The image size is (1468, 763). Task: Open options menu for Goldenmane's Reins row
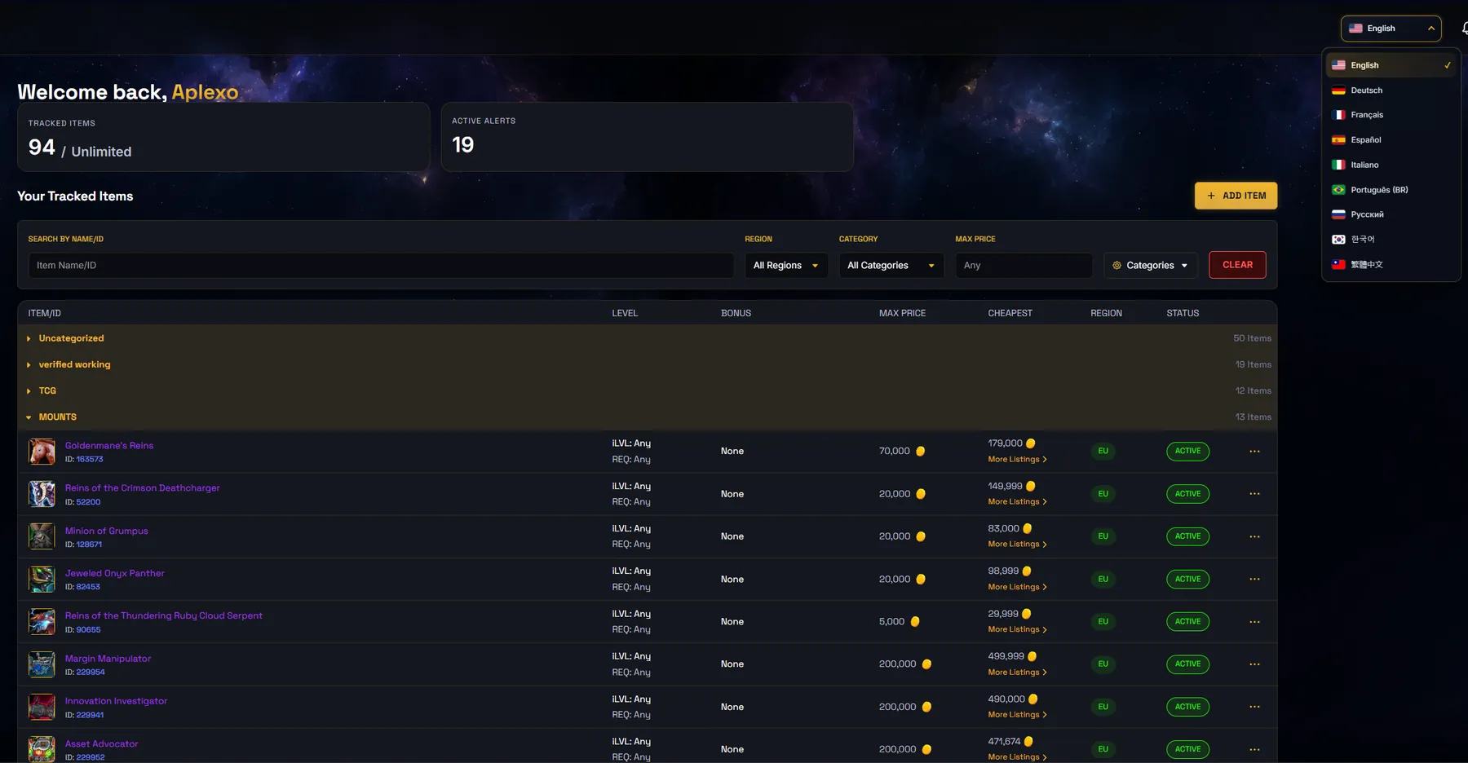1254,452
